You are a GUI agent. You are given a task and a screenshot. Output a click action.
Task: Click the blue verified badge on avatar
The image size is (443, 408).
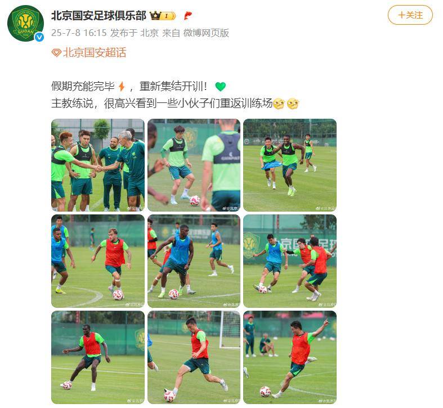point(39,37)
